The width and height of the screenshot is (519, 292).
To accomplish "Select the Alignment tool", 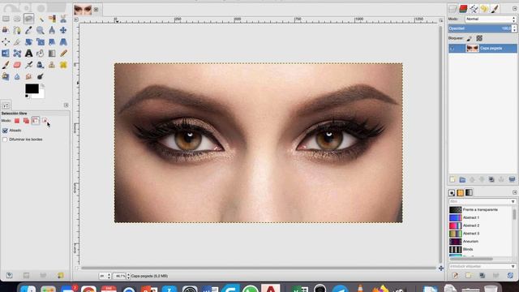I will (x=6, y=41).
